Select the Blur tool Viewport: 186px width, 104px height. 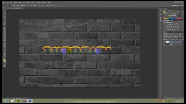(5, 39)
